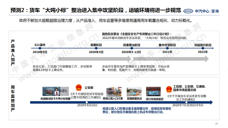Click the national emblem beside 公安部
This screenshot has width=228, height=128.
(79, 88)
